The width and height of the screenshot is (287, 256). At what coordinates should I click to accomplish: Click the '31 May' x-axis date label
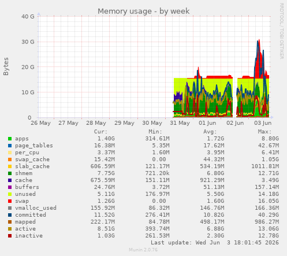180,123
